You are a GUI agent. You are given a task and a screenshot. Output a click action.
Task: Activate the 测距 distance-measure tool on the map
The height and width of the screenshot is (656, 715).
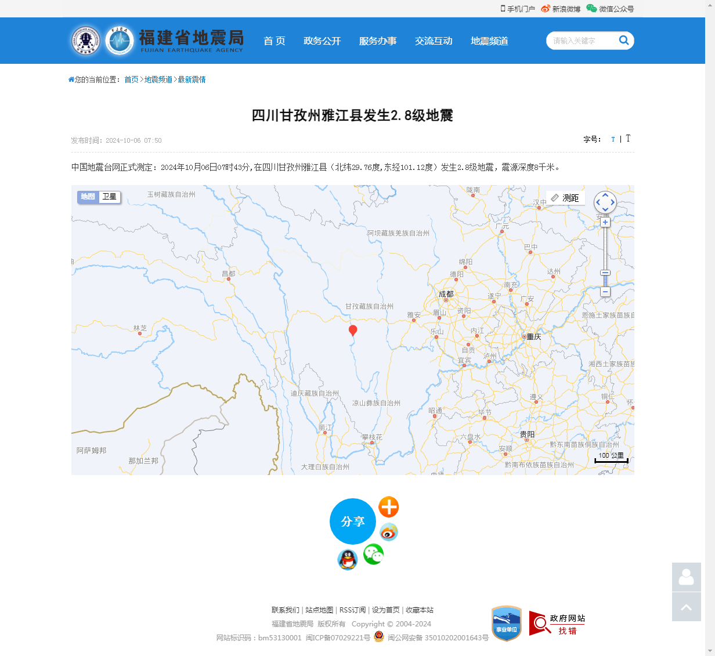pyautogui.click(x=564, y=198)
